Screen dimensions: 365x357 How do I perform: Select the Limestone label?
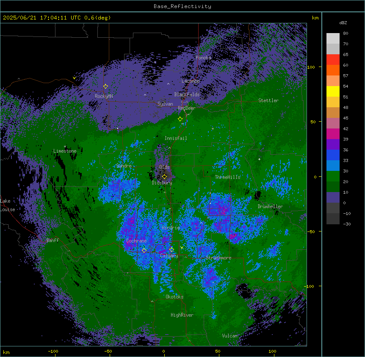[65, 151]
